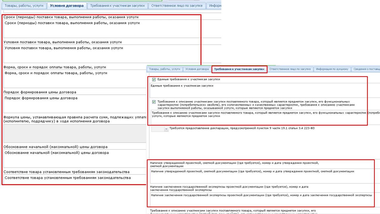Click label 'Наличие заключения государственной экспертизы проектной документации'
This screenshot has width=380, height=214.
229,188
